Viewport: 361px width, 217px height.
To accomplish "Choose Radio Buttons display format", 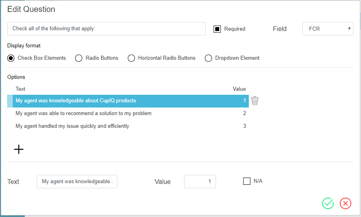I will (79, 58).
